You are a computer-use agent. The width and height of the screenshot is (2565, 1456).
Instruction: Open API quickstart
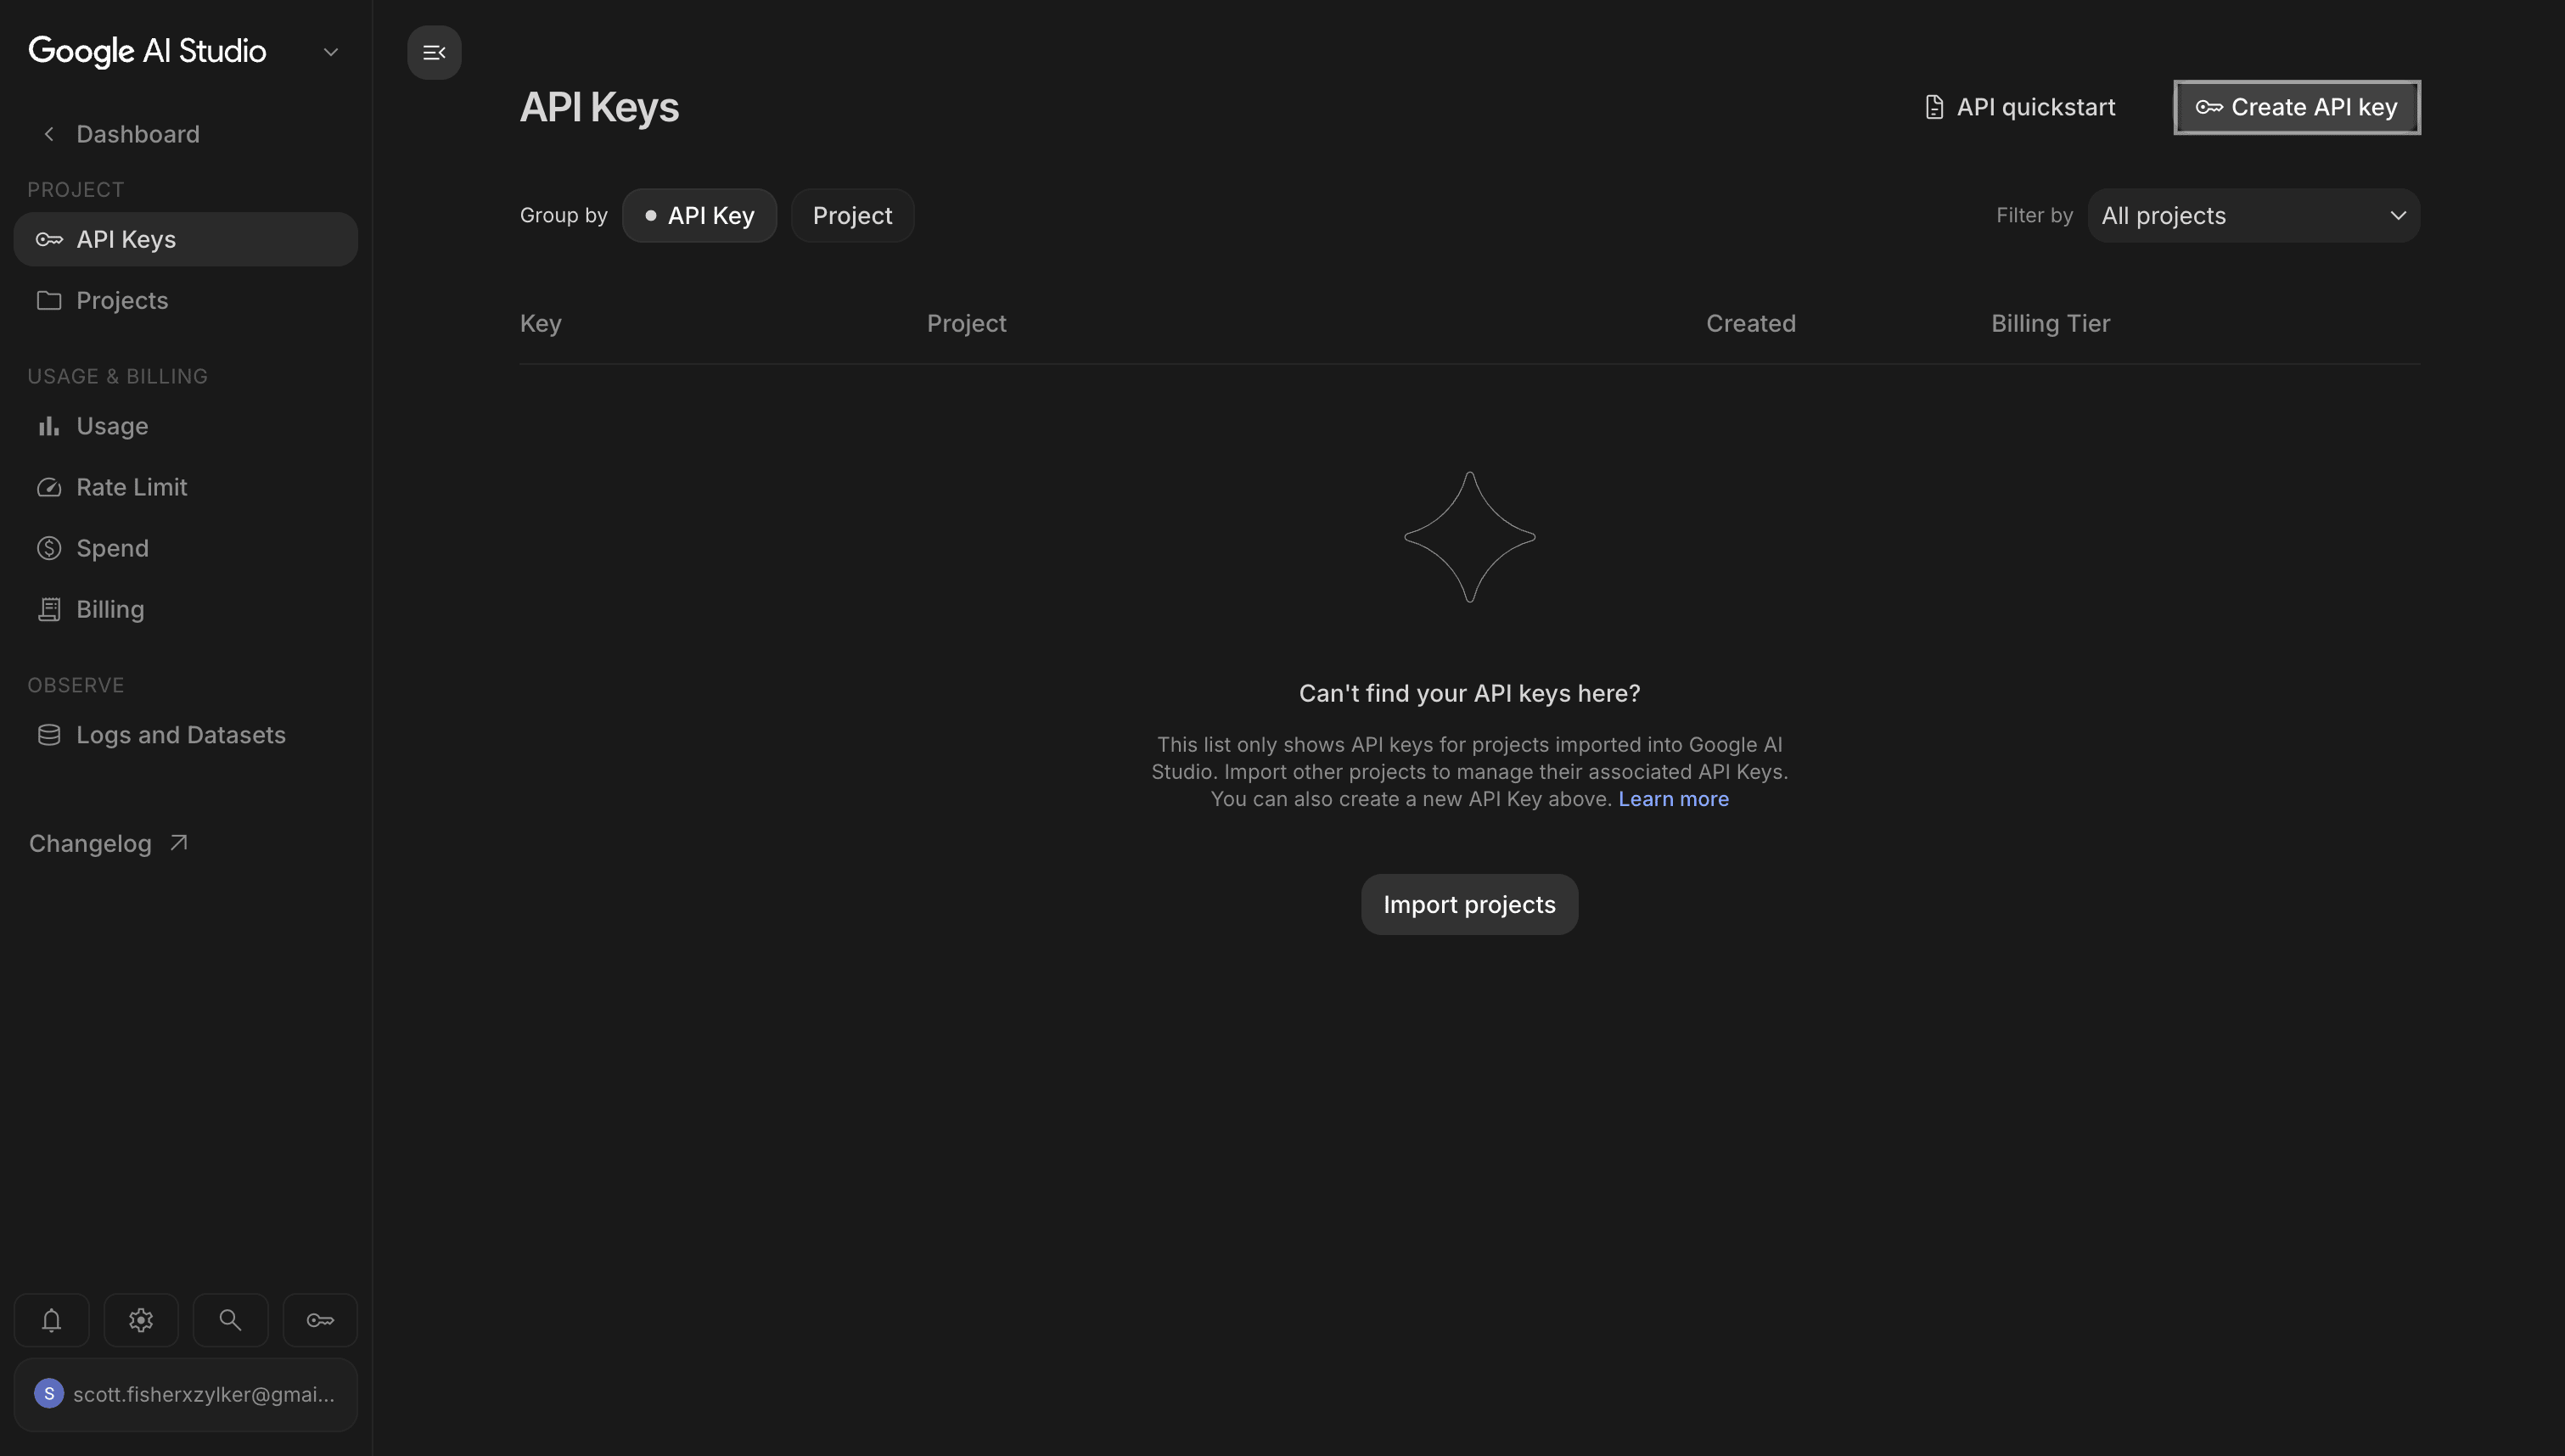[x=2020, y=107]
